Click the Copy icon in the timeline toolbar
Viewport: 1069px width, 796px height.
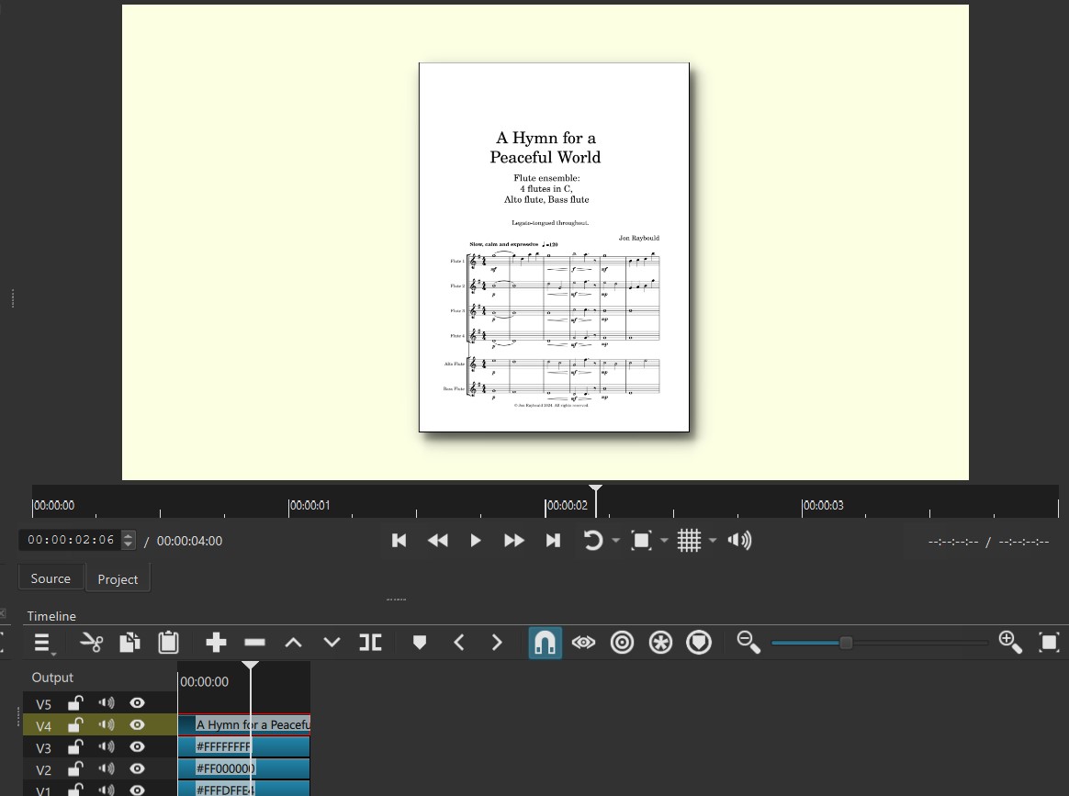click(x=129, y=643)
